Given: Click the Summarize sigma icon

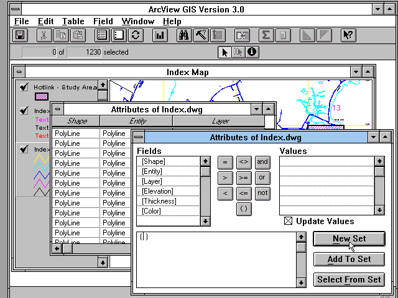Looking at the screenshot, I should (x=266, y=35).
